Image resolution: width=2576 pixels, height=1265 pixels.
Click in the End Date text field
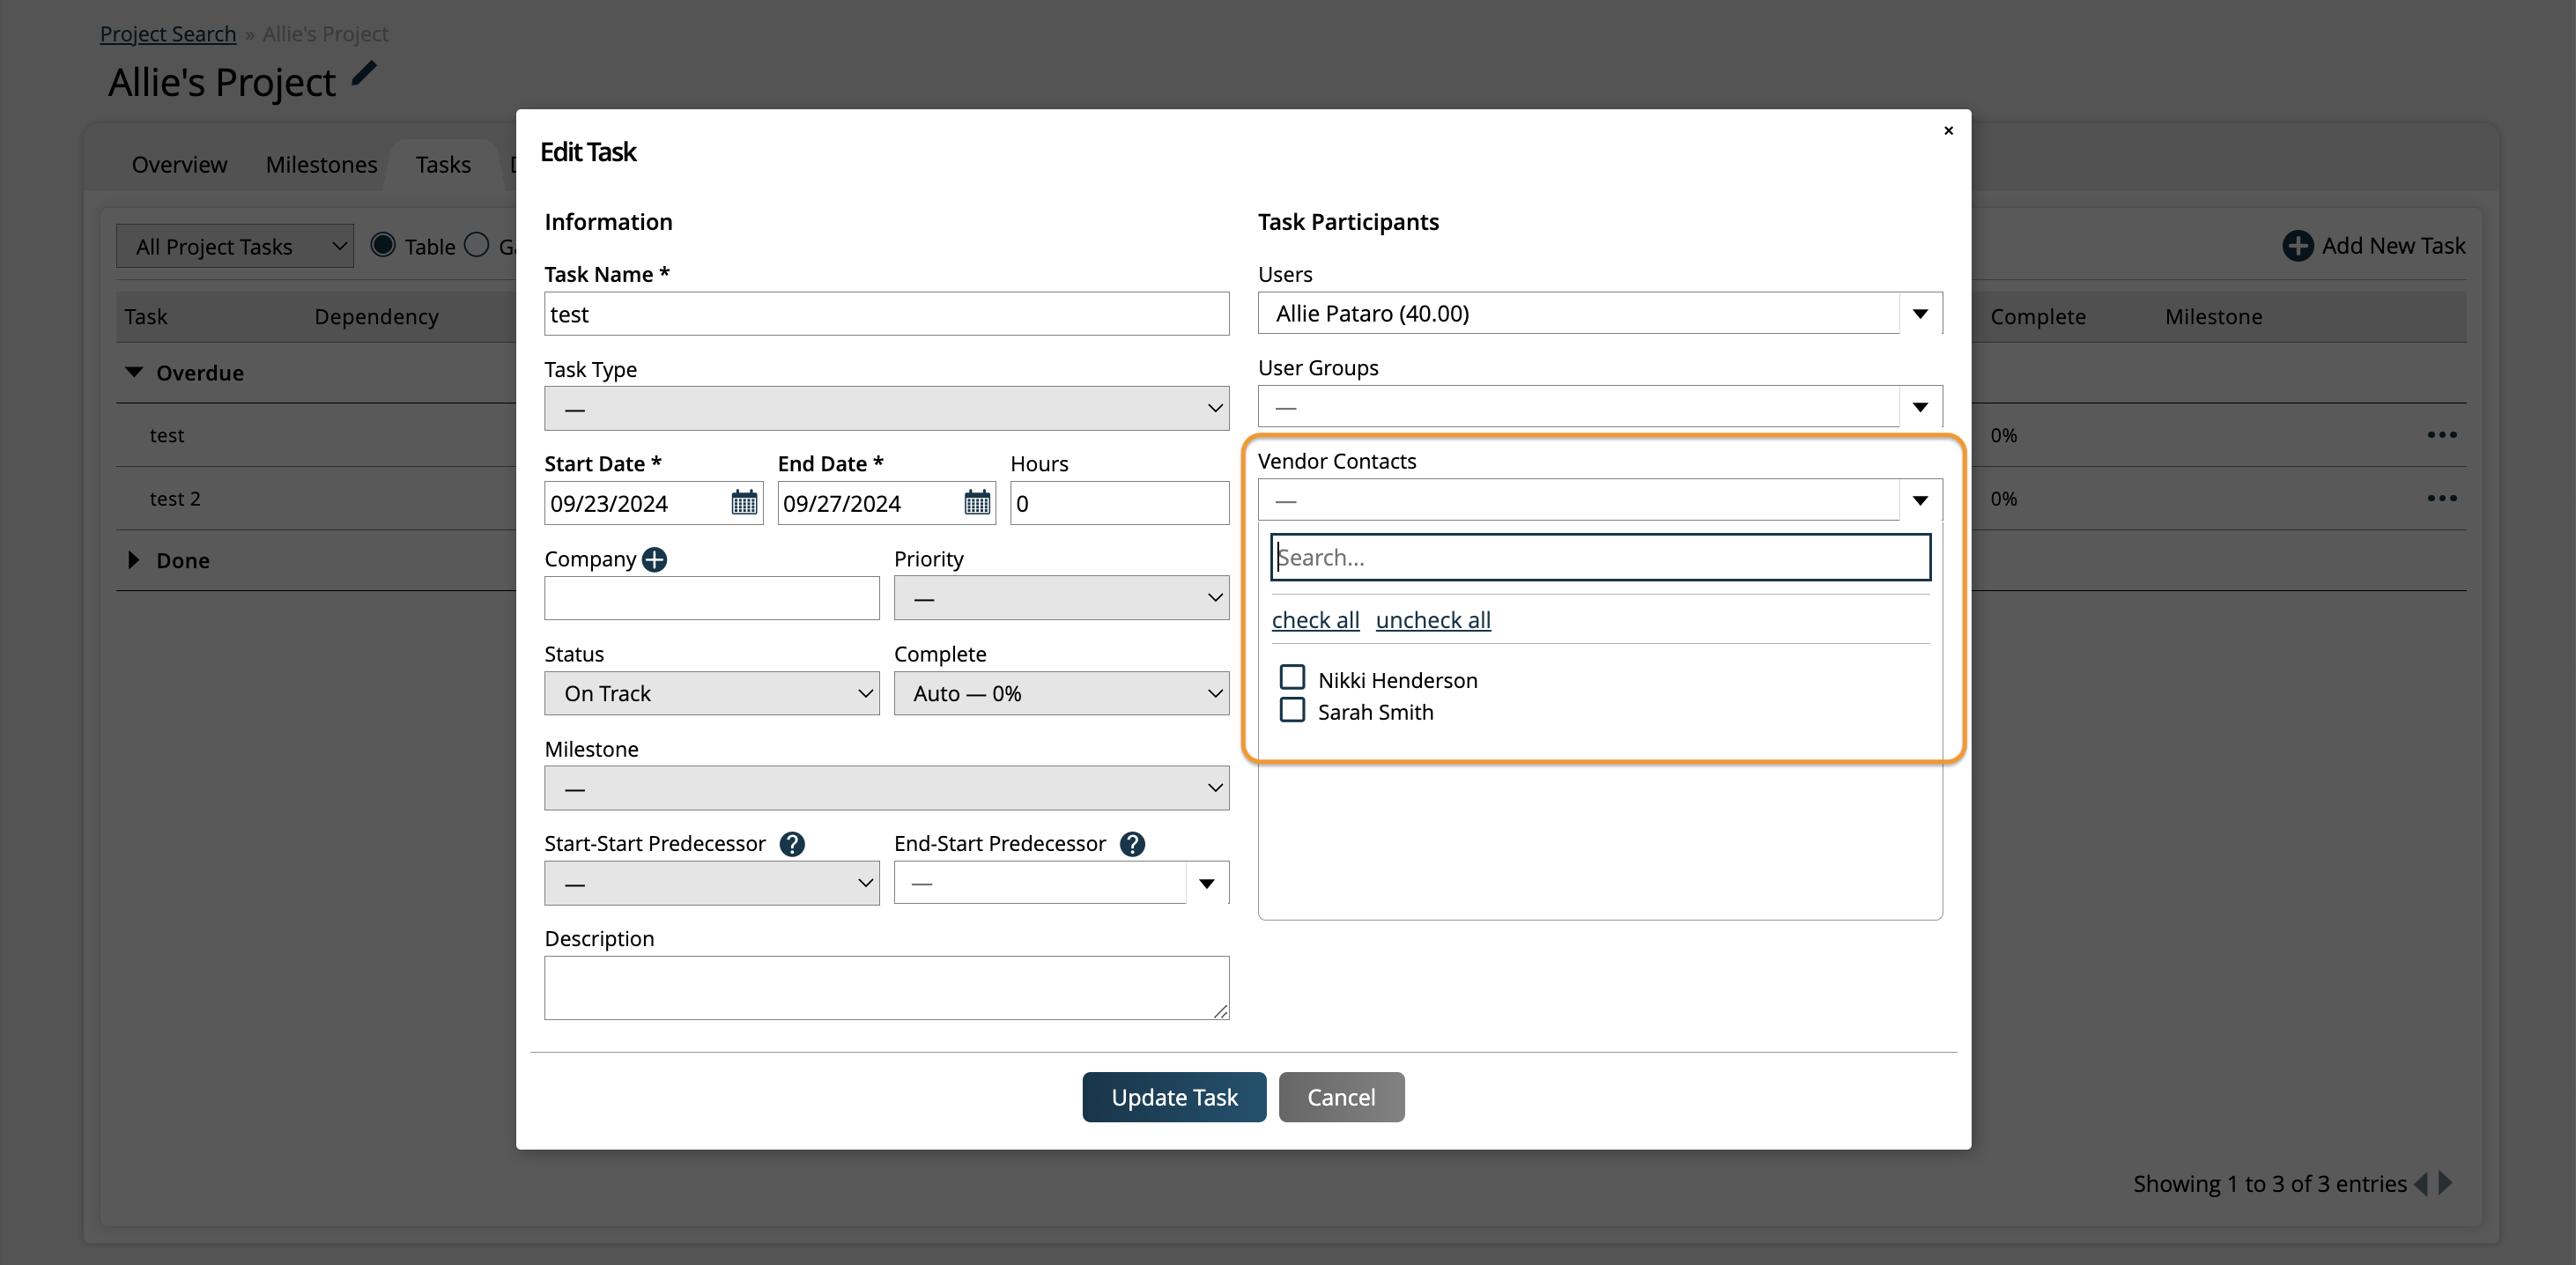pyautogui.click(x=870, y=503)
